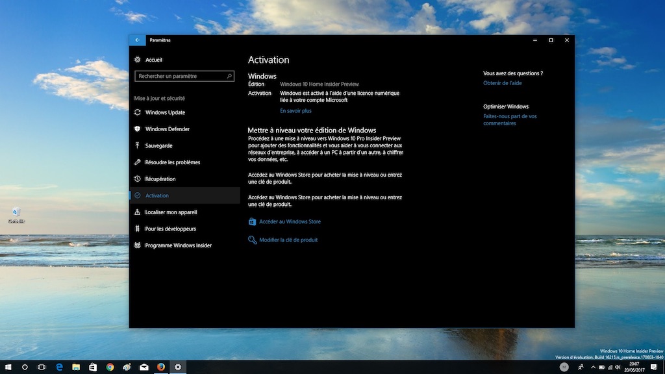Open the Obtenir de l'aide link
665x374 pixels.
pos(502,83)
